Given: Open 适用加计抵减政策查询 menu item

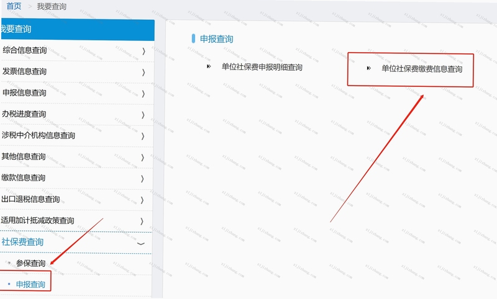Looking at the screenshot, I should pos(37,220).
